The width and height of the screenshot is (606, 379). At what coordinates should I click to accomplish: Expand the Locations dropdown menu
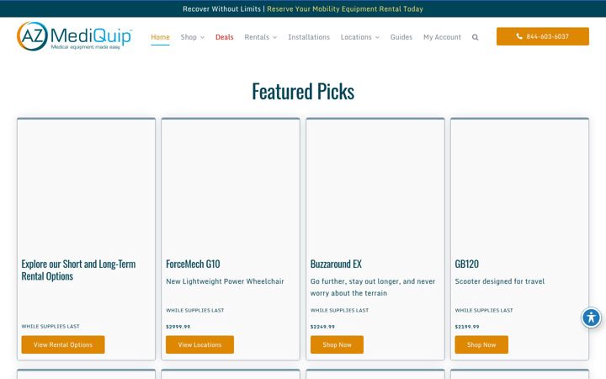[360, 37]
